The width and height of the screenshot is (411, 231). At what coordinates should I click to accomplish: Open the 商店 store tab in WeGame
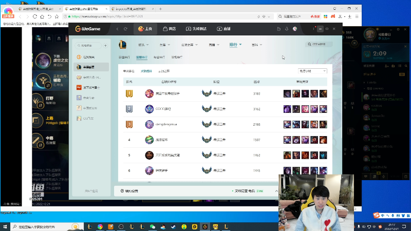(x=170, y=29)
